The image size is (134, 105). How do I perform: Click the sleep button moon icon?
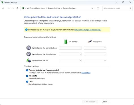[x=29, y=54]
